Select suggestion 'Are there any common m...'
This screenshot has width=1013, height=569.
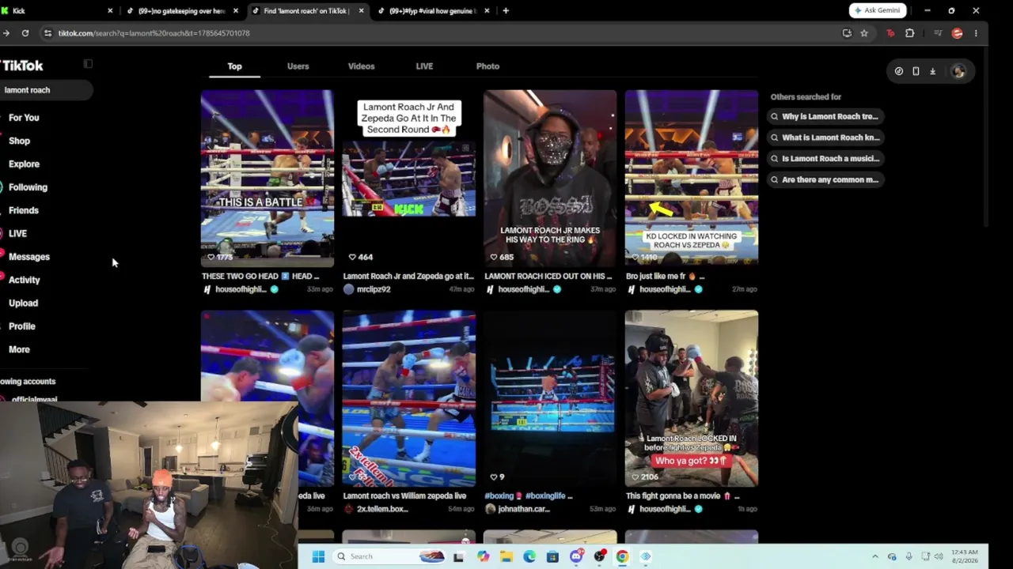826,179
